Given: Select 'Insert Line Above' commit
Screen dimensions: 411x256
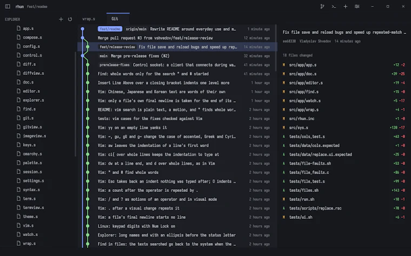Looking at the screenshot, I should click(176, 83).
